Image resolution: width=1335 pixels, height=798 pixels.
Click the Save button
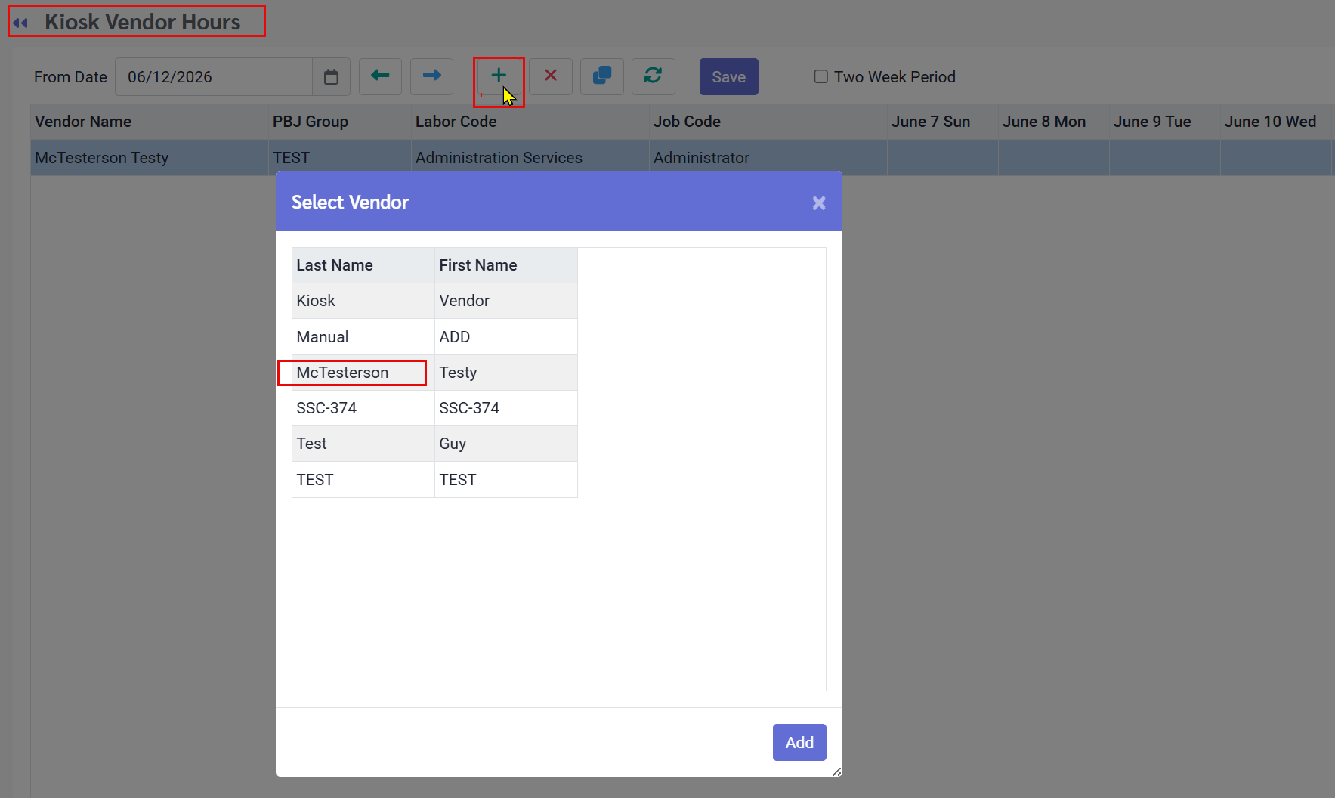(729, 77)
